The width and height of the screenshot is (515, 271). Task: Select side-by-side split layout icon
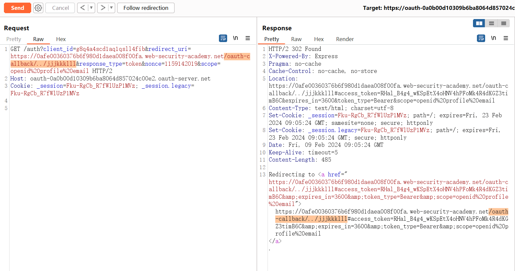(x=479, y=23)
